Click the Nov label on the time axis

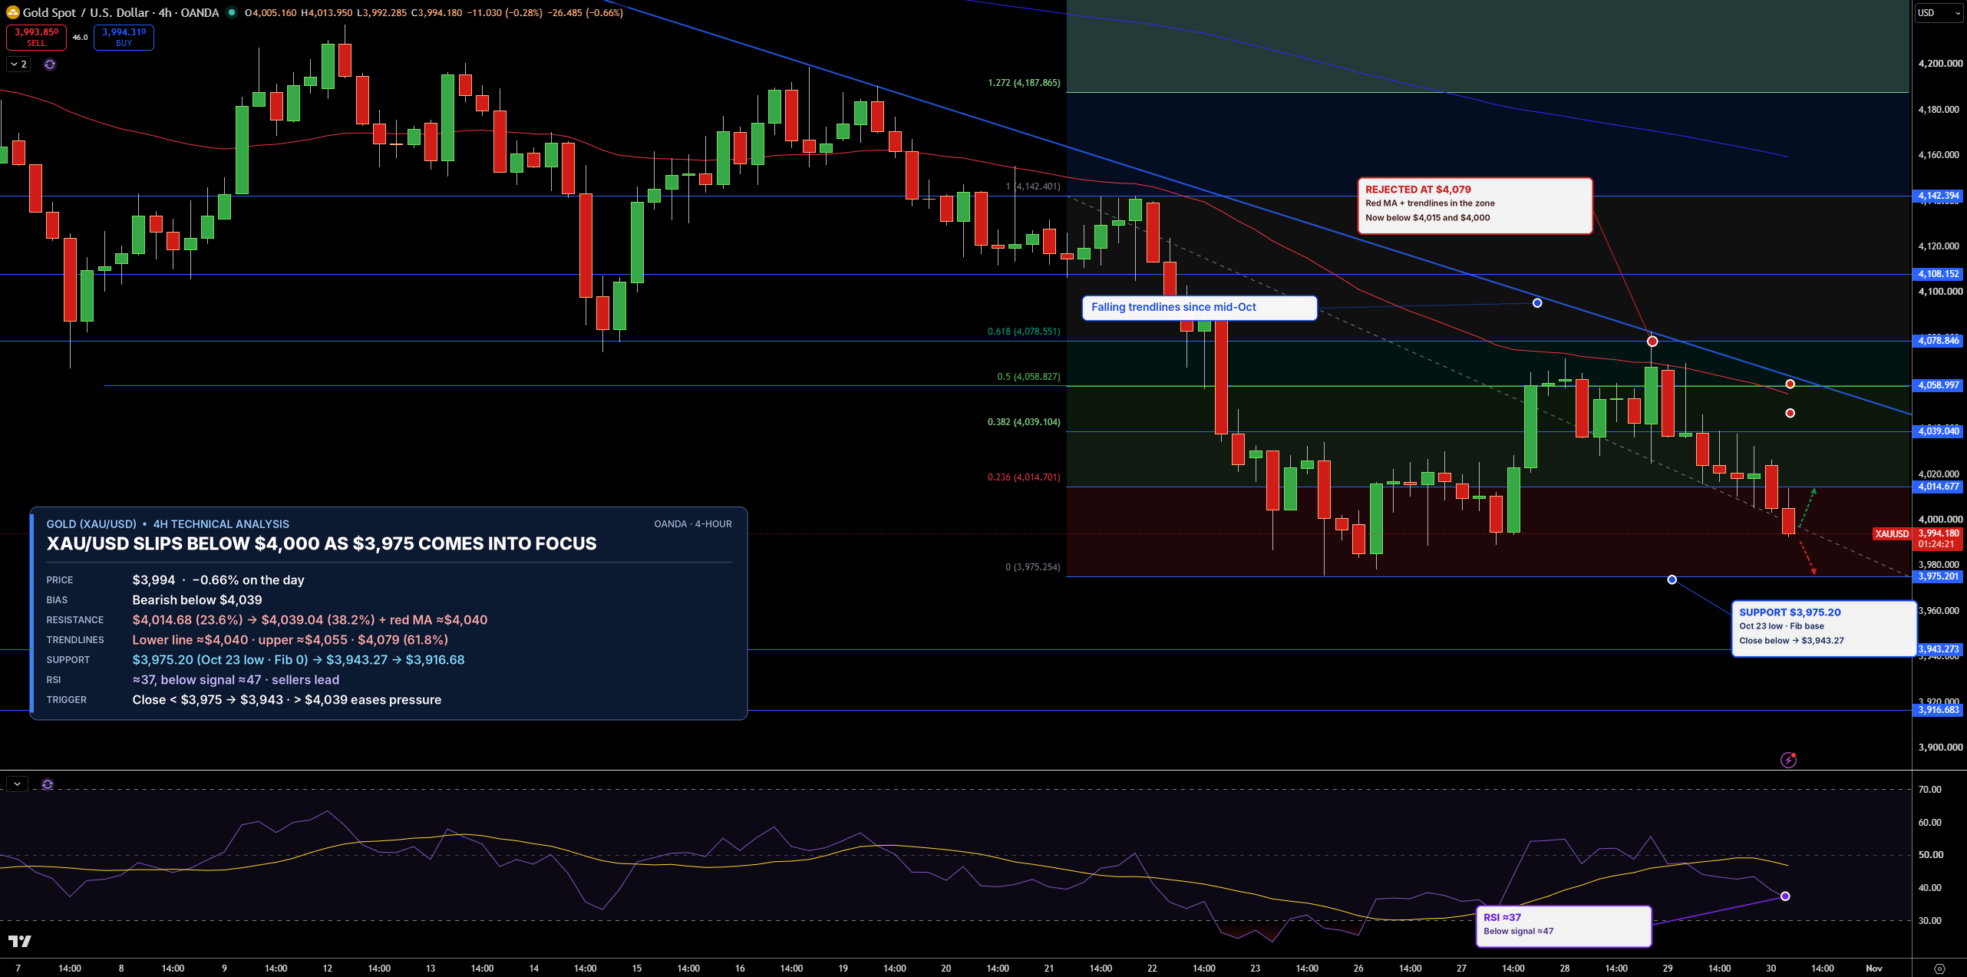(x=1874, y=969)
